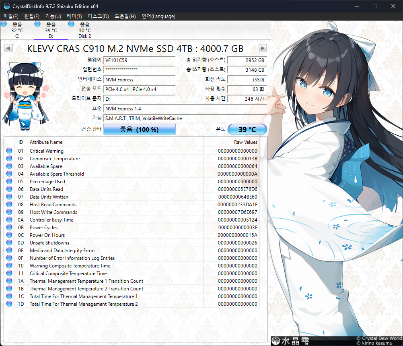Open the 언어(Language) menu
The image size is (403, 346).
[x=158, y=17]
